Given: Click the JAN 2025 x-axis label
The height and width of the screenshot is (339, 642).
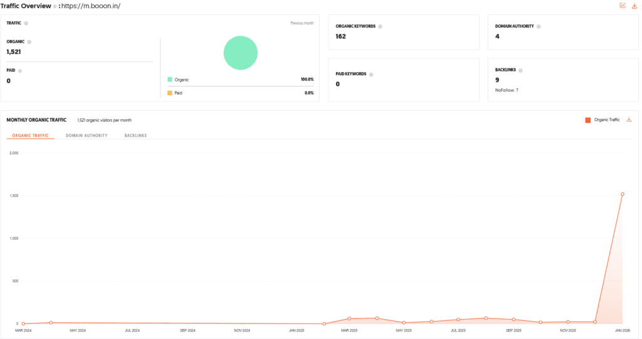Looking at the screenshot, I should [x=297, y=330].
